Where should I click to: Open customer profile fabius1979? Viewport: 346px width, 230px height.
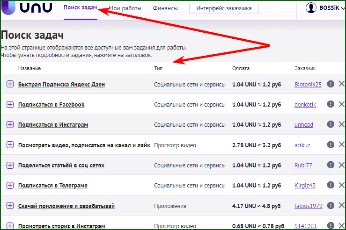[308, 206]
